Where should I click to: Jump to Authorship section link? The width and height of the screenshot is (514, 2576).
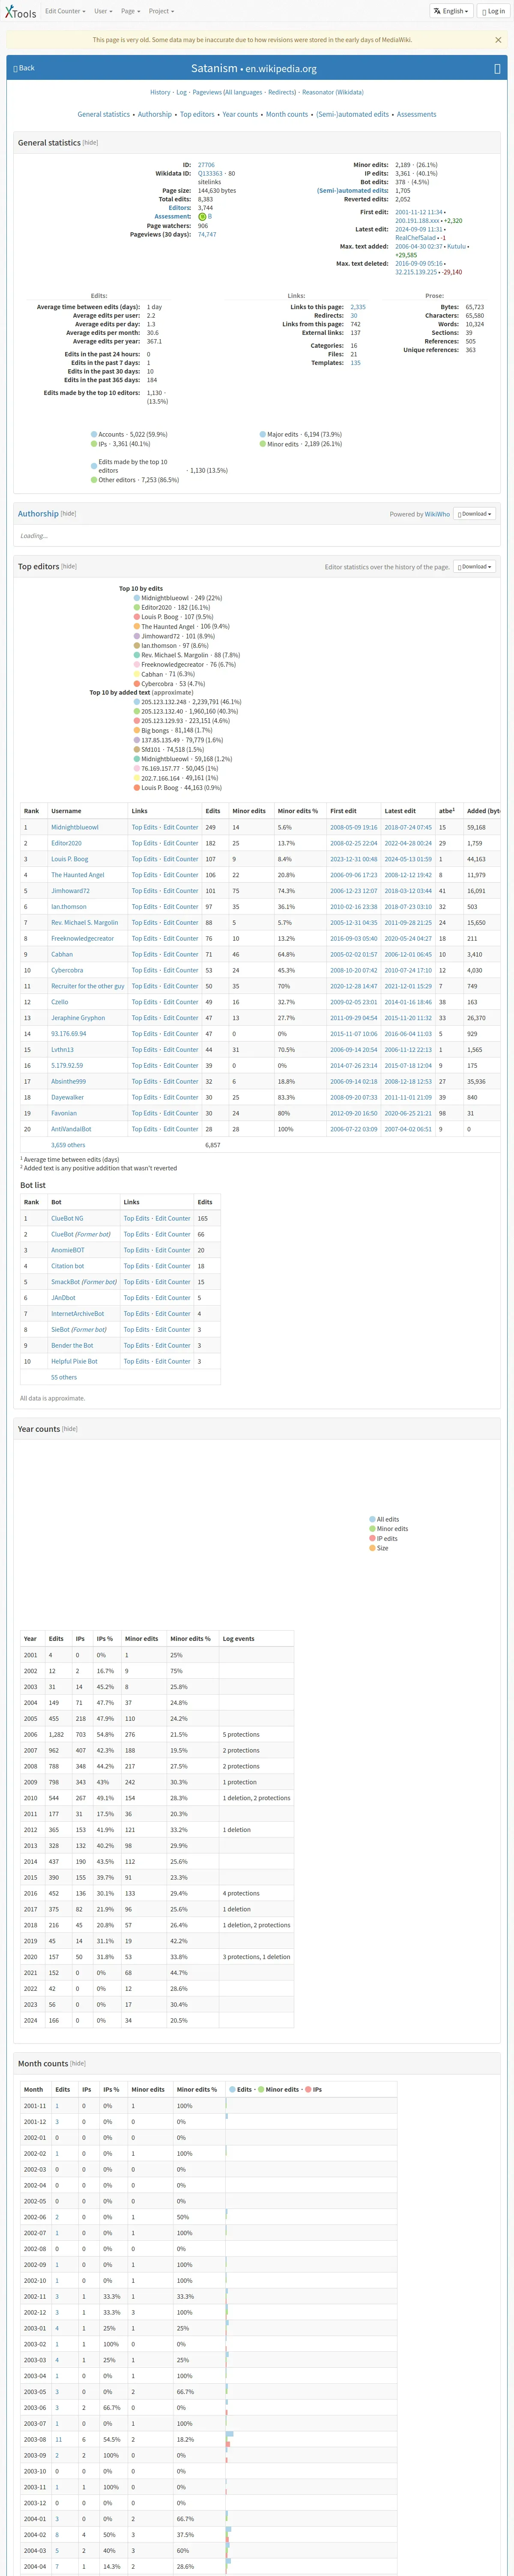155,114
